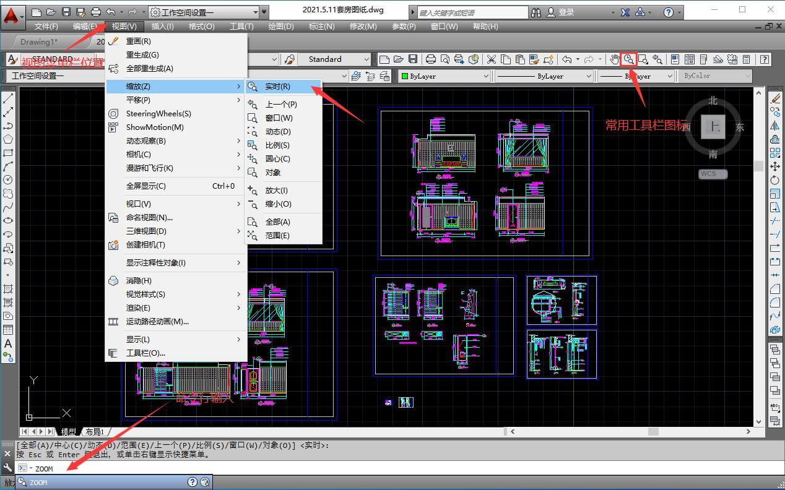Select the Circle draw tool
This screenshot has height=490, width=785.
(x=8, y=179)
